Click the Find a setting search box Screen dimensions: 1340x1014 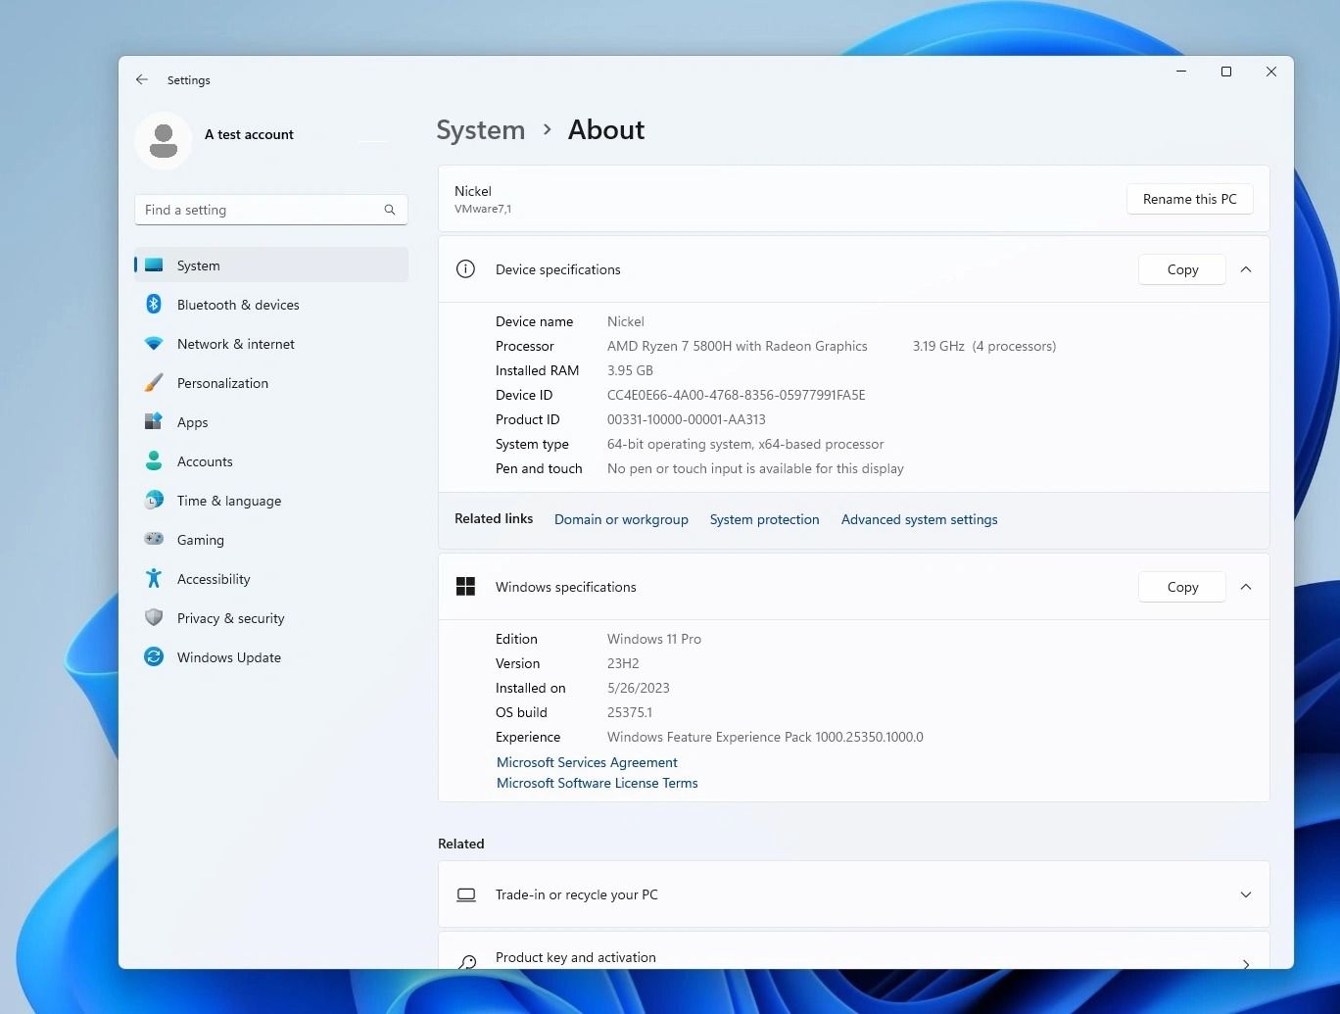(262, 210)
